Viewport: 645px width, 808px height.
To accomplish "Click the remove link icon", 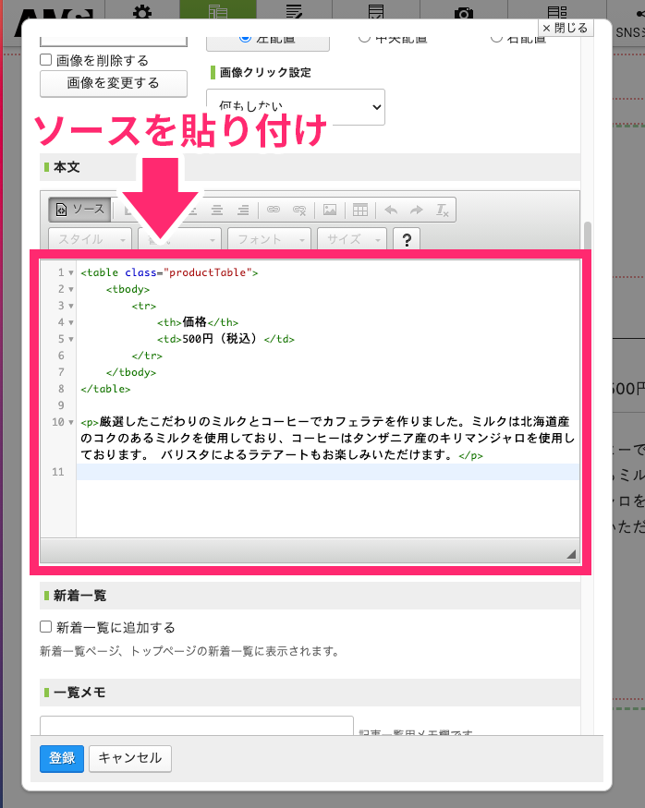I will click(298, 210).
